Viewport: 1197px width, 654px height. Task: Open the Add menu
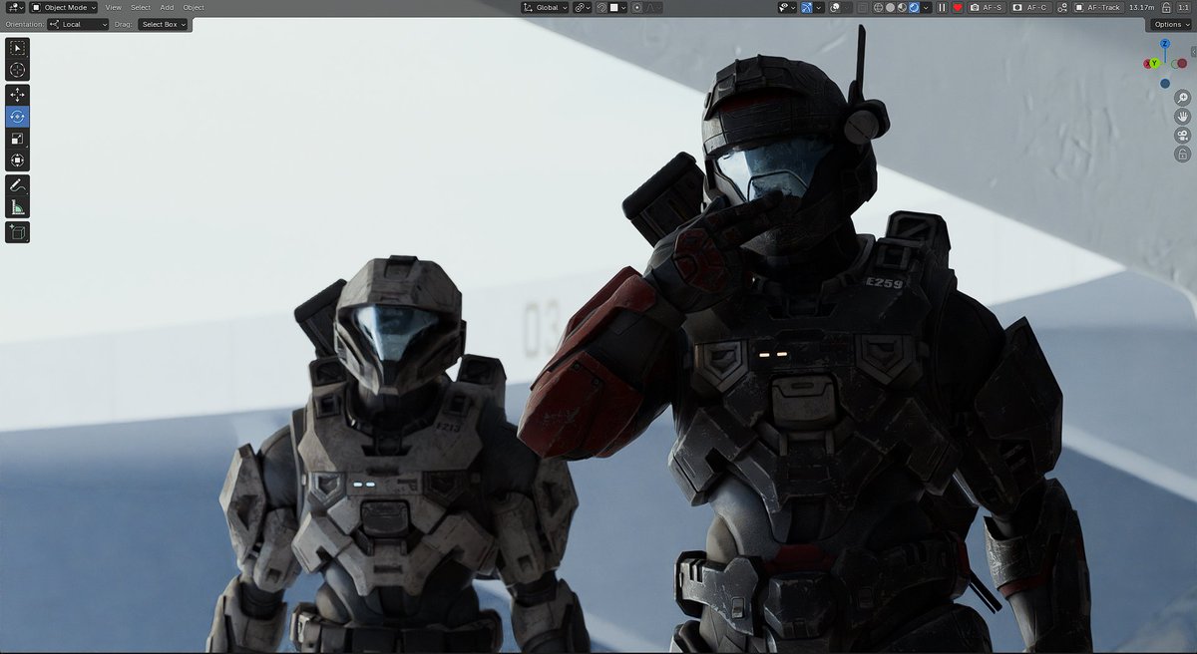click(167, 7)
